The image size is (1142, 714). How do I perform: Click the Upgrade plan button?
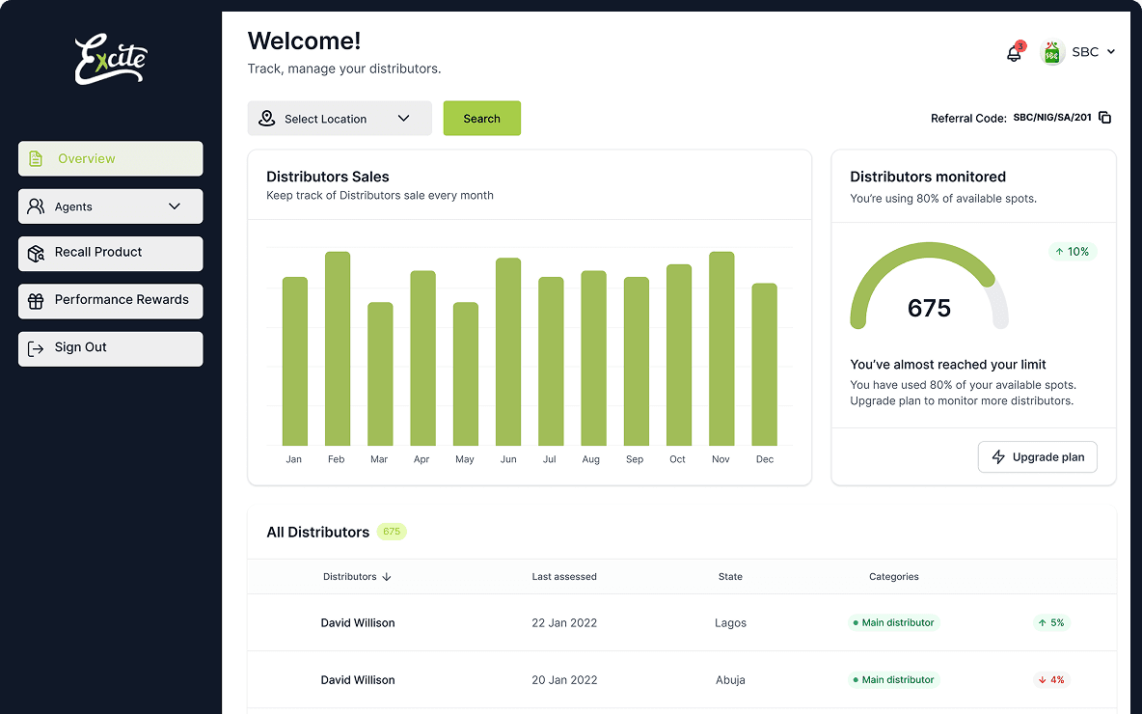(1037, 456)
